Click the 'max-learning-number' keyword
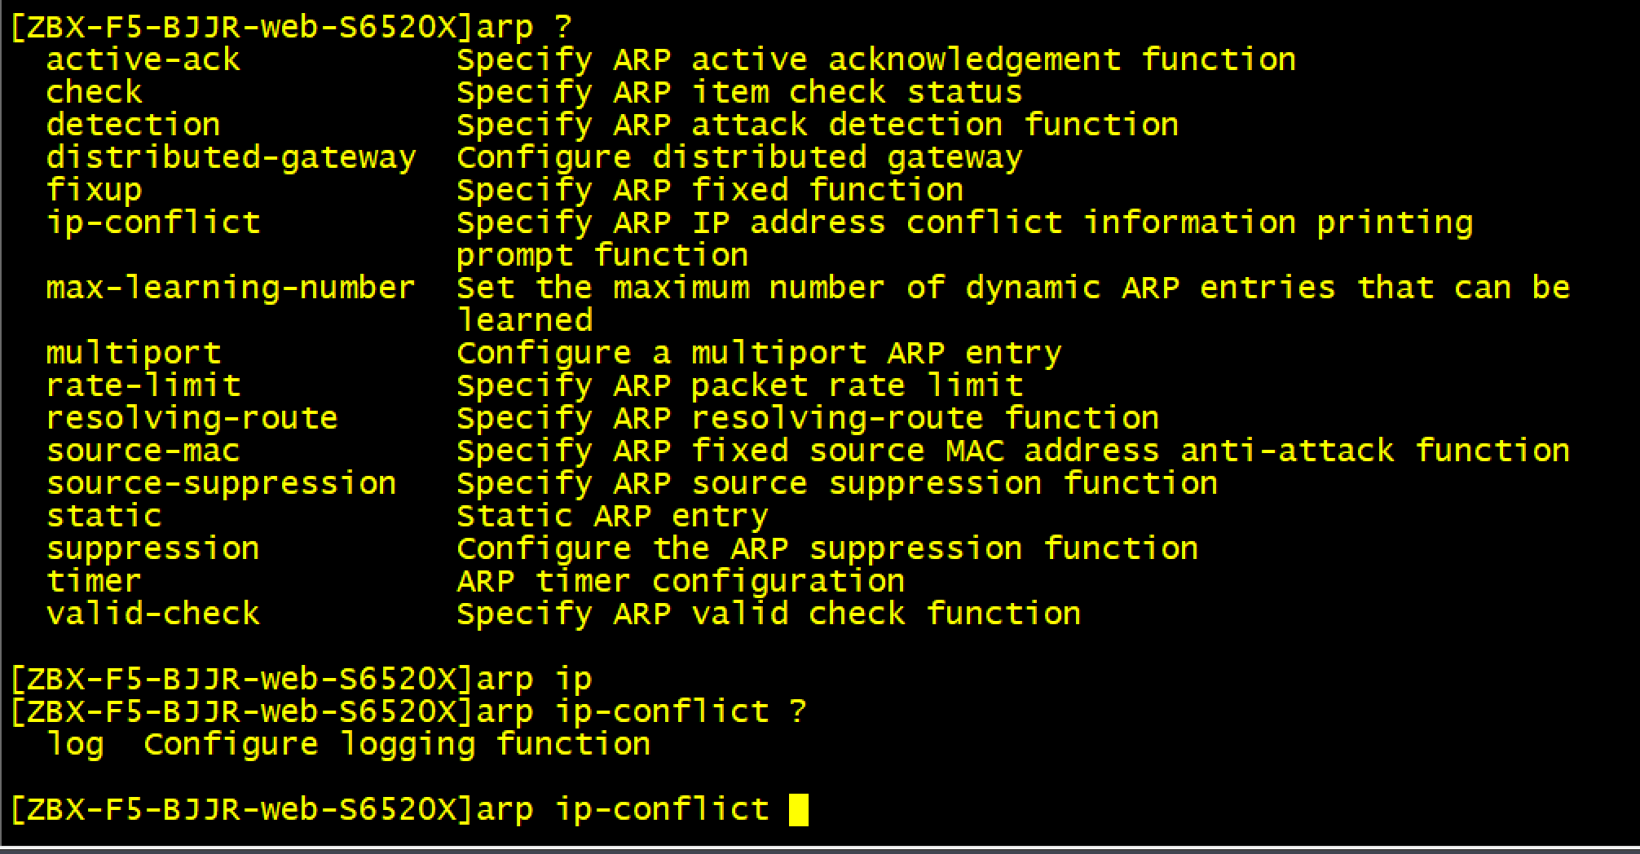This screenshot has height=854, width=1640. pyautogui.click(x=231, y=288)
